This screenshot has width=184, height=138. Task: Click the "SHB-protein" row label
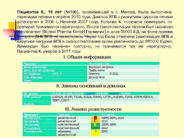click(37, 98)
